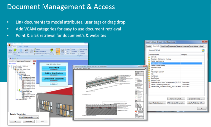Activate the Select Mode cursor tool

point(58,51)
